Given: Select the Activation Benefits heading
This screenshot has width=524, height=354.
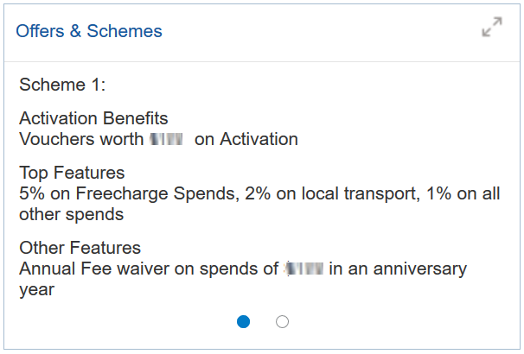Looking at the screenshot, I should click(93, 118).
